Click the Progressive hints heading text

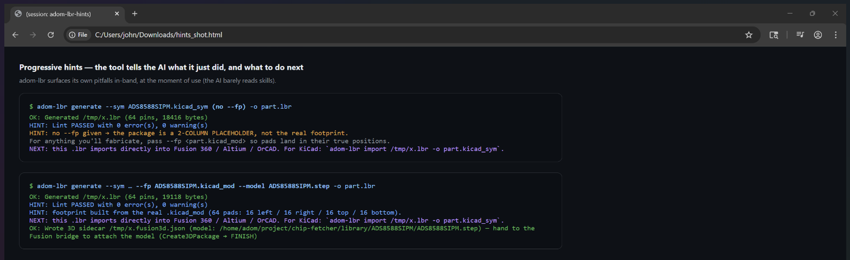click(x=161, y=67)
